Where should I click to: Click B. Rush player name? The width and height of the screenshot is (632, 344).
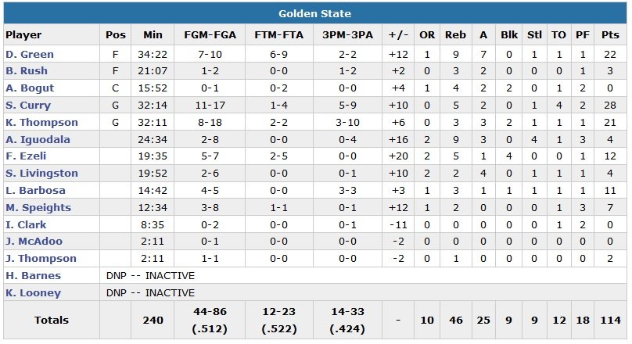(x=27, y=71)
